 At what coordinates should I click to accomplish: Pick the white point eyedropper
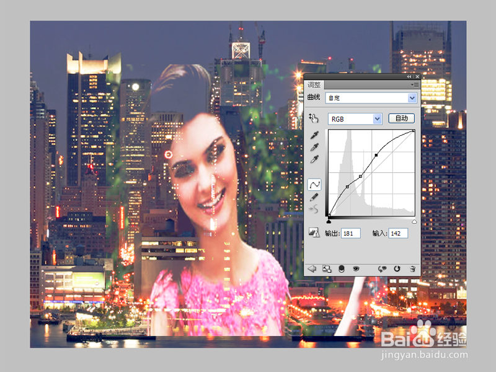[314, 159]
